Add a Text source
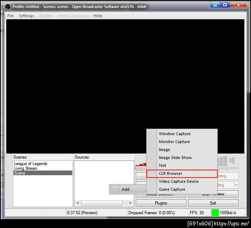This screenshot has width=251, height=228. coord(182,166)
